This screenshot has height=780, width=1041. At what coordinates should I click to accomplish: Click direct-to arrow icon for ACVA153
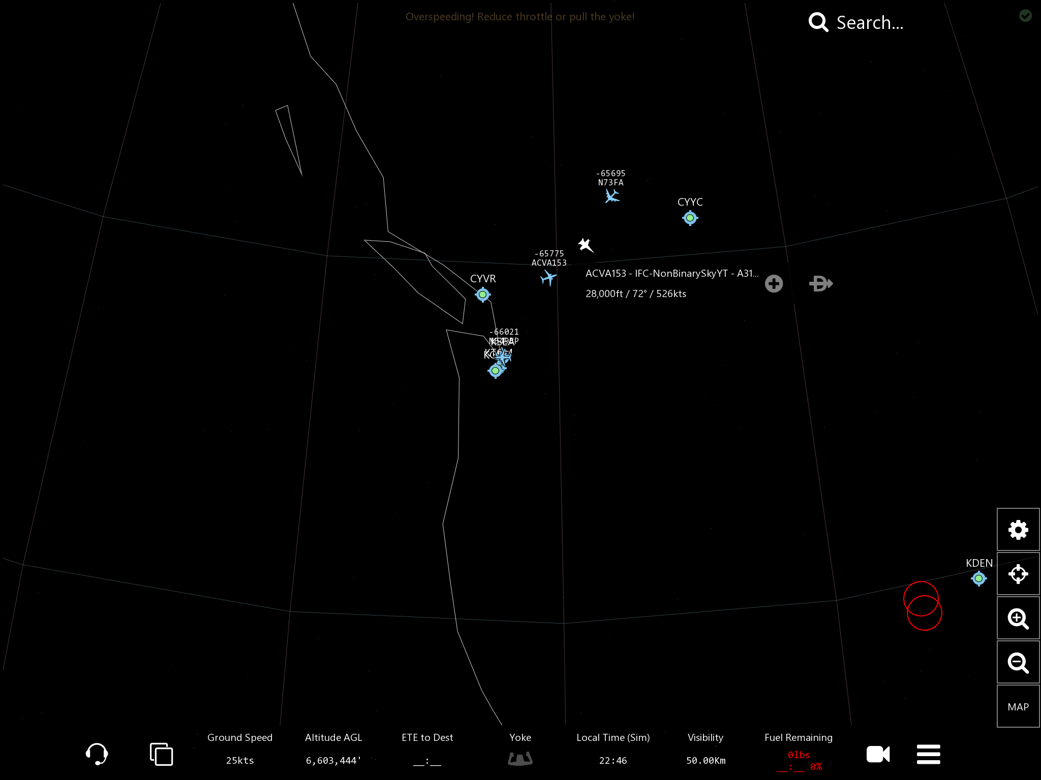coord(820,283)
